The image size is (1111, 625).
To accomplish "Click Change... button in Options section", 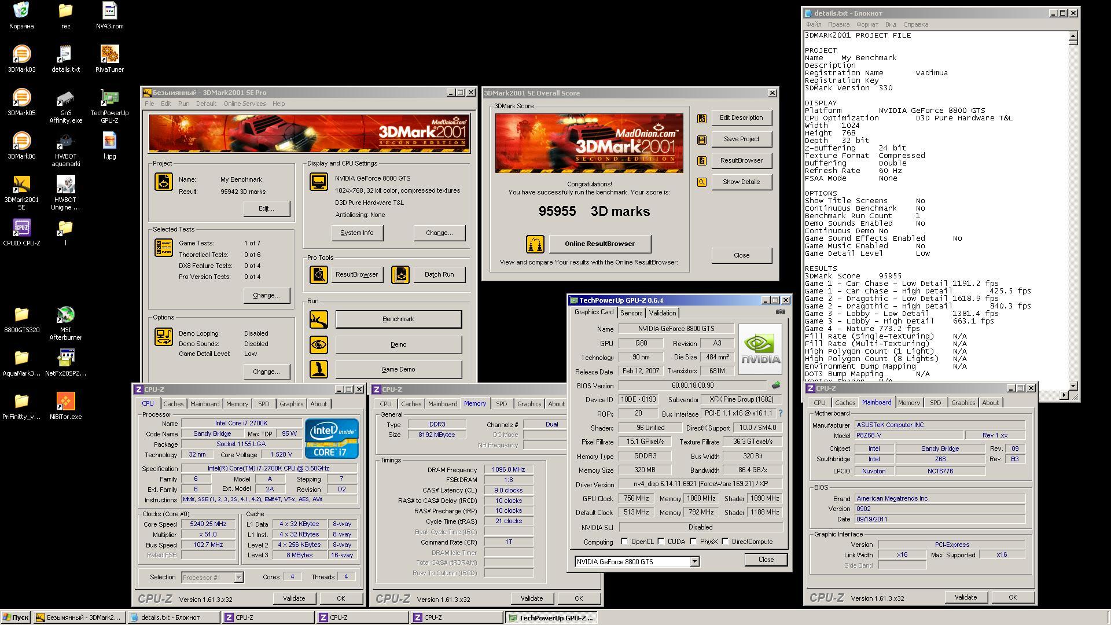I will pos(266,372).
